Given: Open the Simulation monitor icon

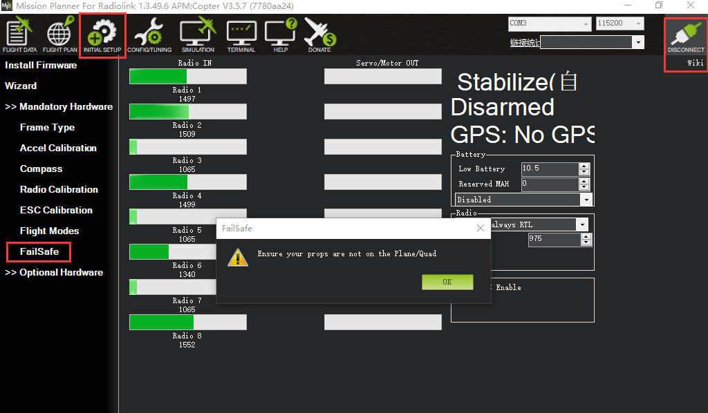Looking at the screenshot, I should (x=198, y=36).
